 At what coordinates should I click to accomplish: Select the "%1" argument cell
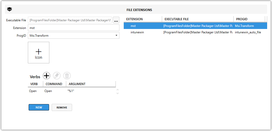tap(71, 91)
